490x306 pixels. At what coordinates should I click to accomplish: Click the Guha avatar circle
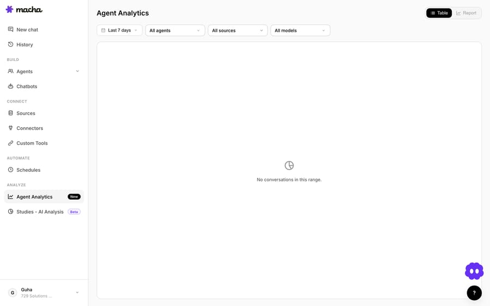click(13, 292)
